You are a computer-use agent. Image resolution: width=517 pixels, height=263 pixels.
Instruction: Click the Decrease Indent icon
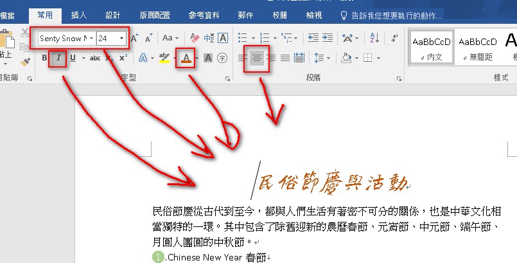pyautogui.click(x=312, y=39)
